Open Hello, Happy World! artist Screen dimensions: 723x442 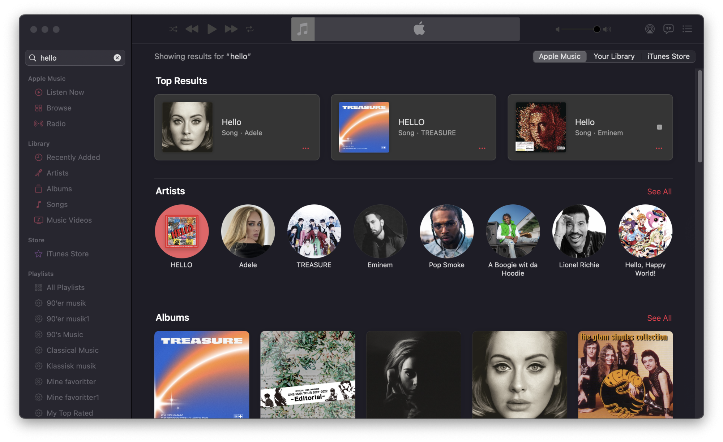pyautogui.click(x=646, y=231)
